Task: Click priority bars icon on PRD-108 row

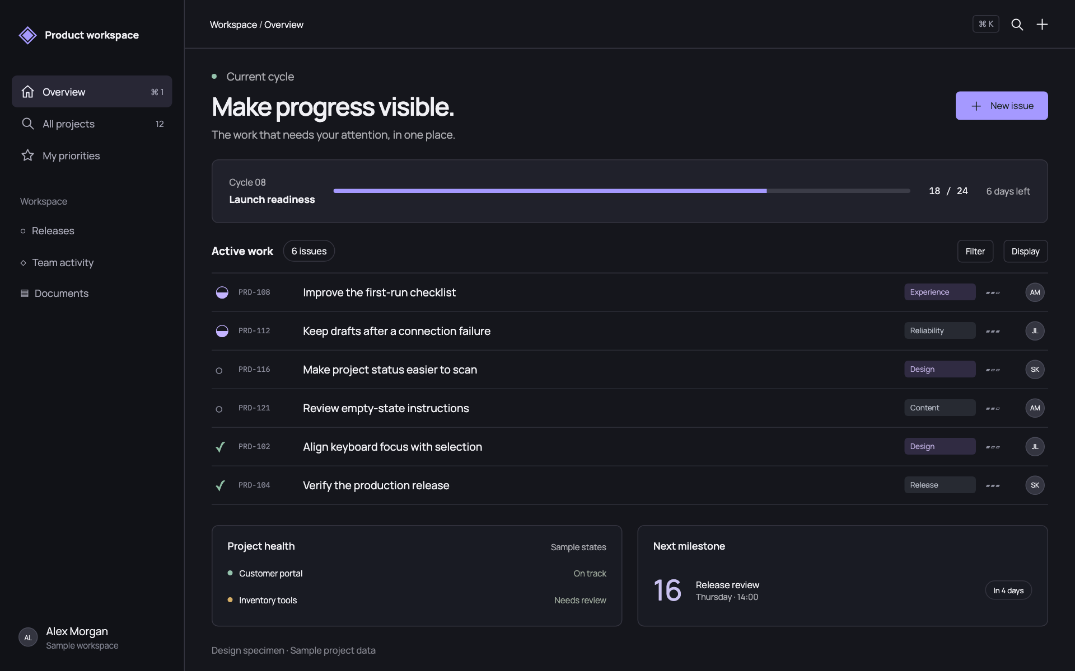Action: coord(993,292)
